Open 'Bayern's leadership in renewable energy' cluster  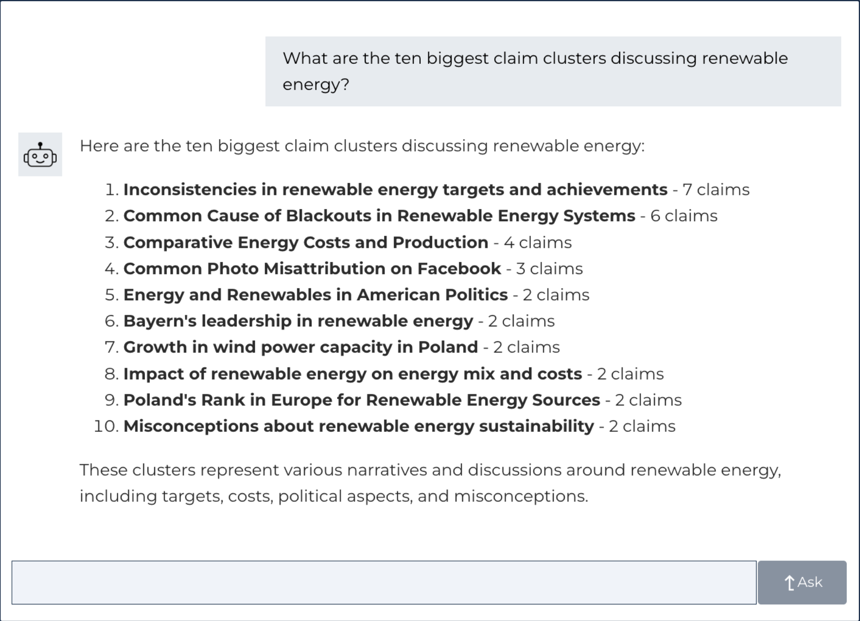tap(298, 321)
